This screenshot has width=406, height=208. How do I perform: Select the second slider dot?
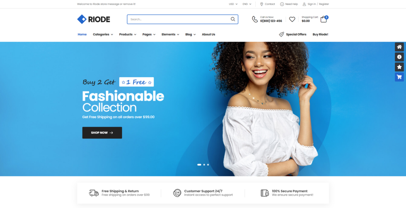pyautogui.click(x=204, y=164)
